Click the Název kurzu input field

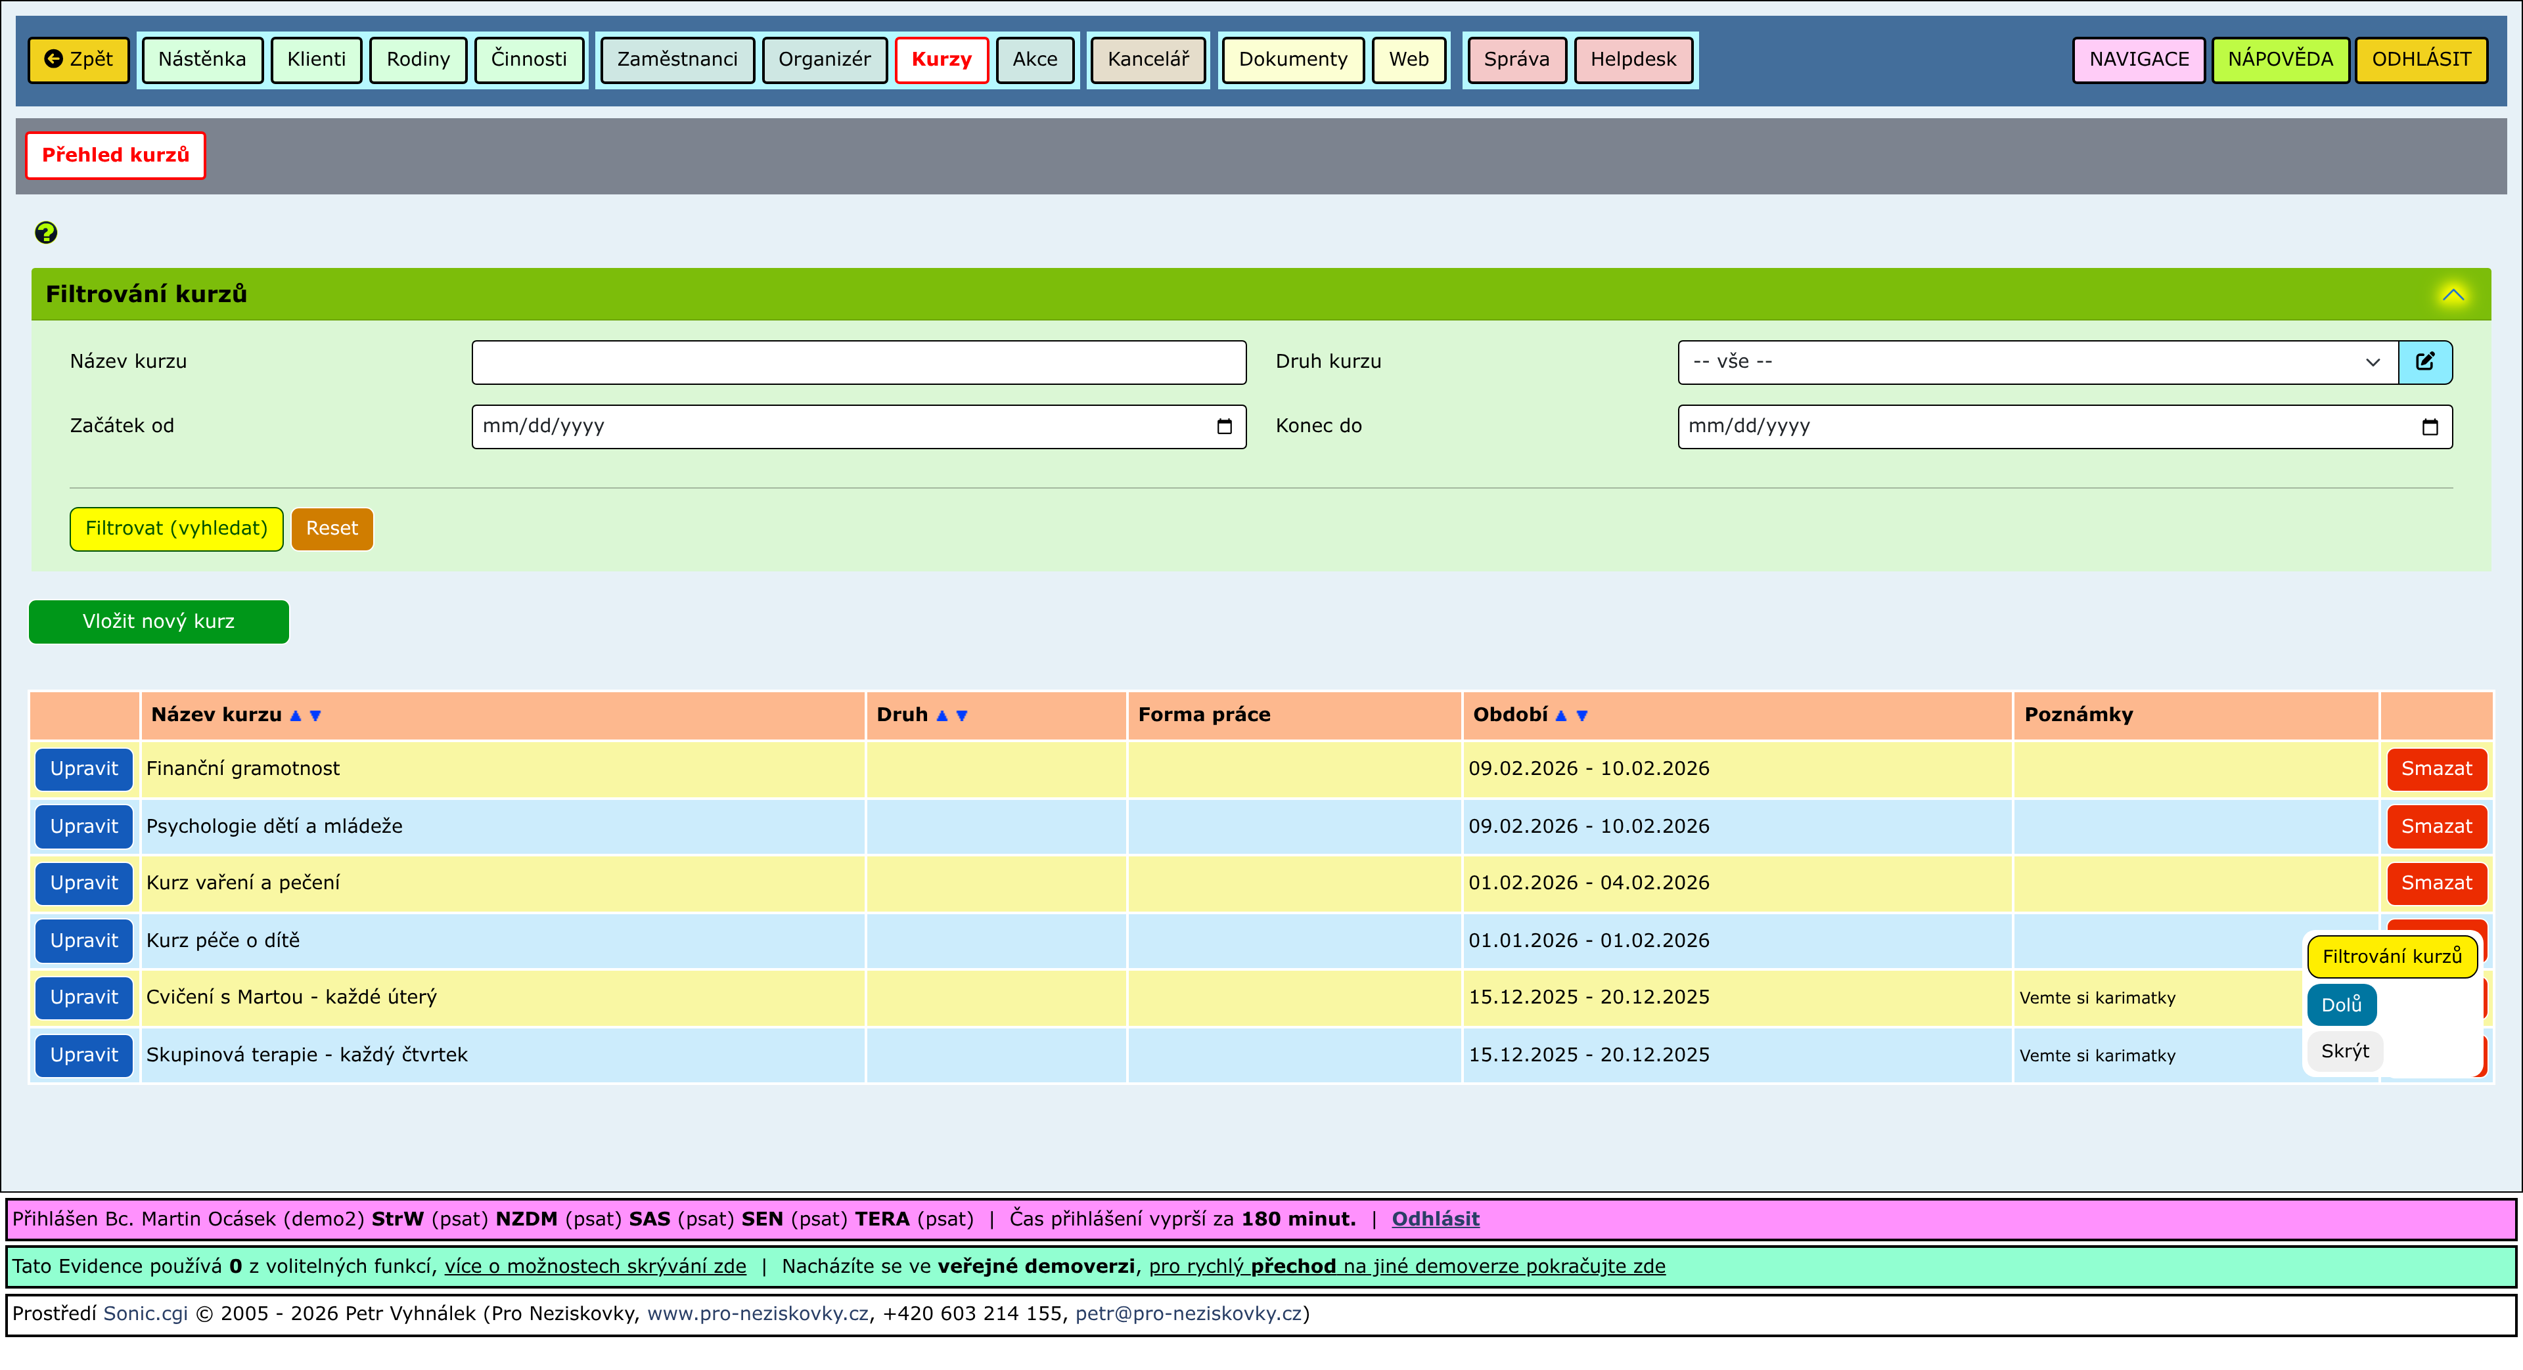[858, 361]
